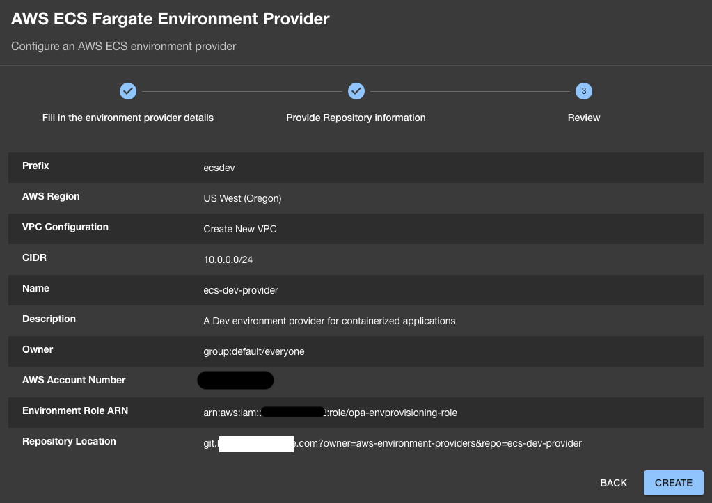Click the owner value 'group:default/everyone'
Image resolution: width=712 pixels, height=503 pixels.
[254, 352]
